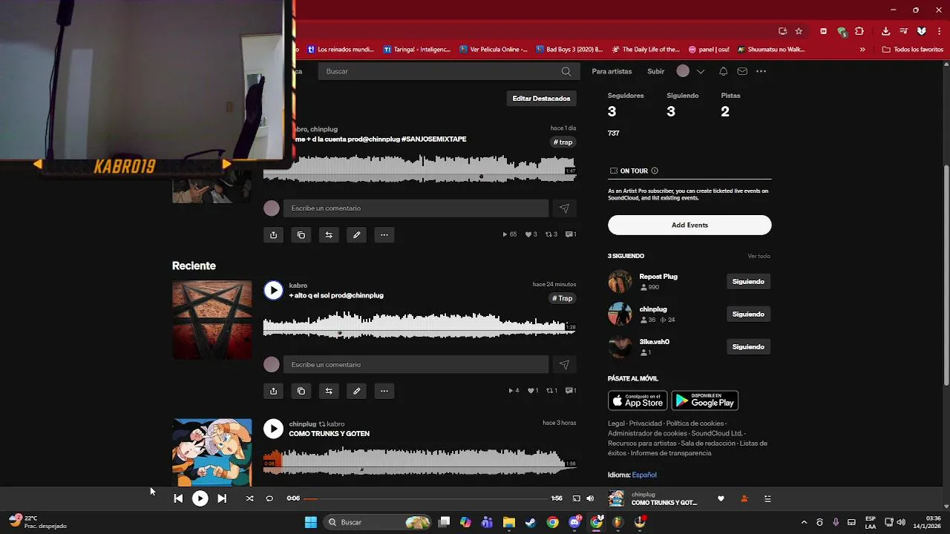
Task: Open the cast to device icon
Action: coord(576,498)
